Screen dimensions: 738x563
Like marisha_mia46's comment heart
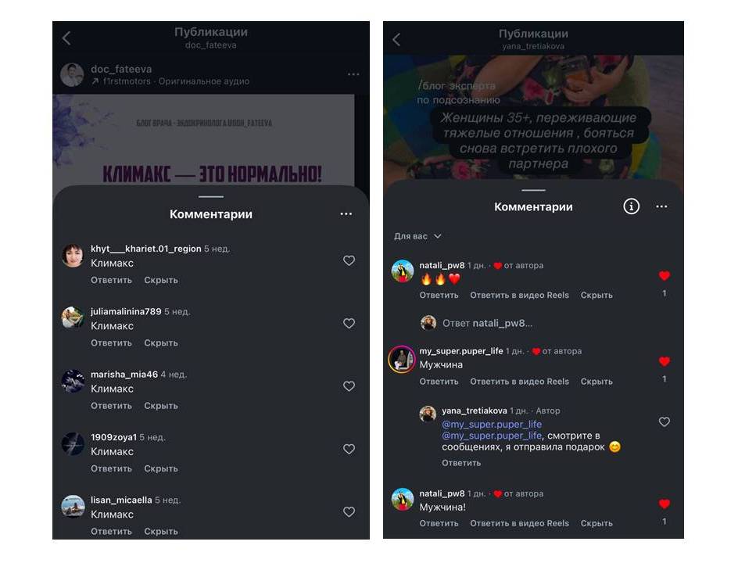(349, 386)
